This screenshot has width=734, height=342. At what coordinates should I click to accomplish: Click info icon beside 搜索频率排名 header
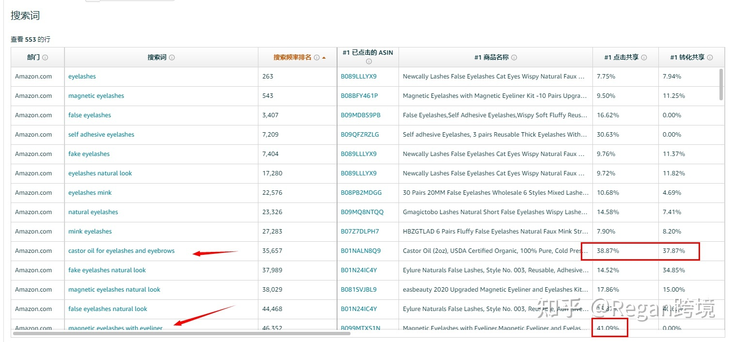tap(317, 58)
